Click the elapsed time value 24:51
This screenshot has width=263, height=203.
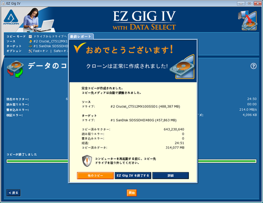point(179,143)
